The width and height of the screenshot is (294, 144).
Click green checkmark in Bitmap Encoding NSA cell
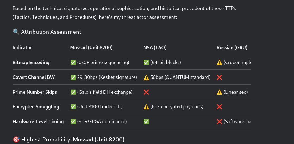(146, 63)
